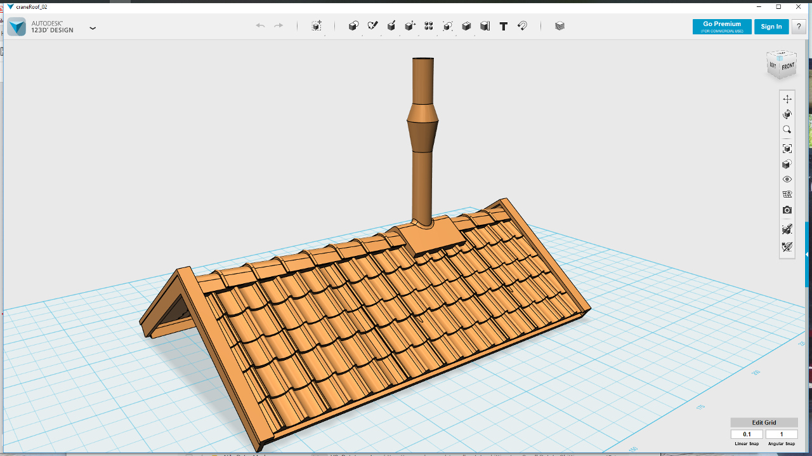Image resolution: width=812 pixels, height=456 pixels.
Task: Open the Pattern tool
Action: [429, 26]
